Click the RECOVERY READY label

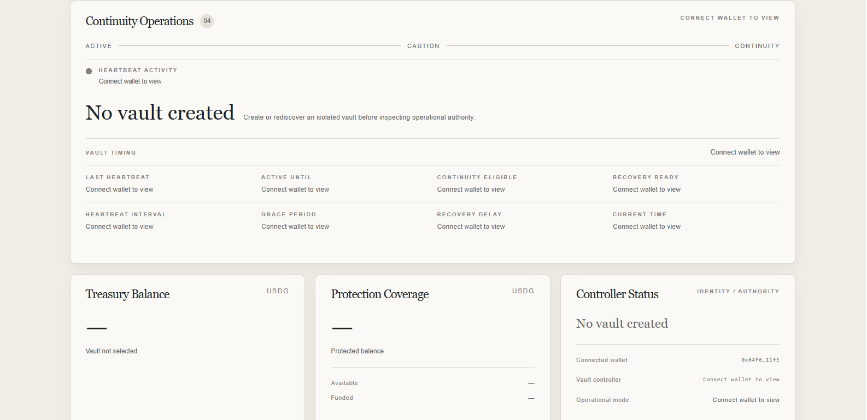(x=646, y=178)
